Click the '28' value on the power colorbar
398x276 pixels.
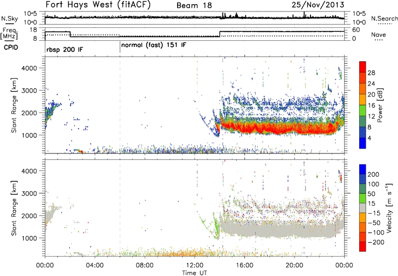click(x=371, y=73)
